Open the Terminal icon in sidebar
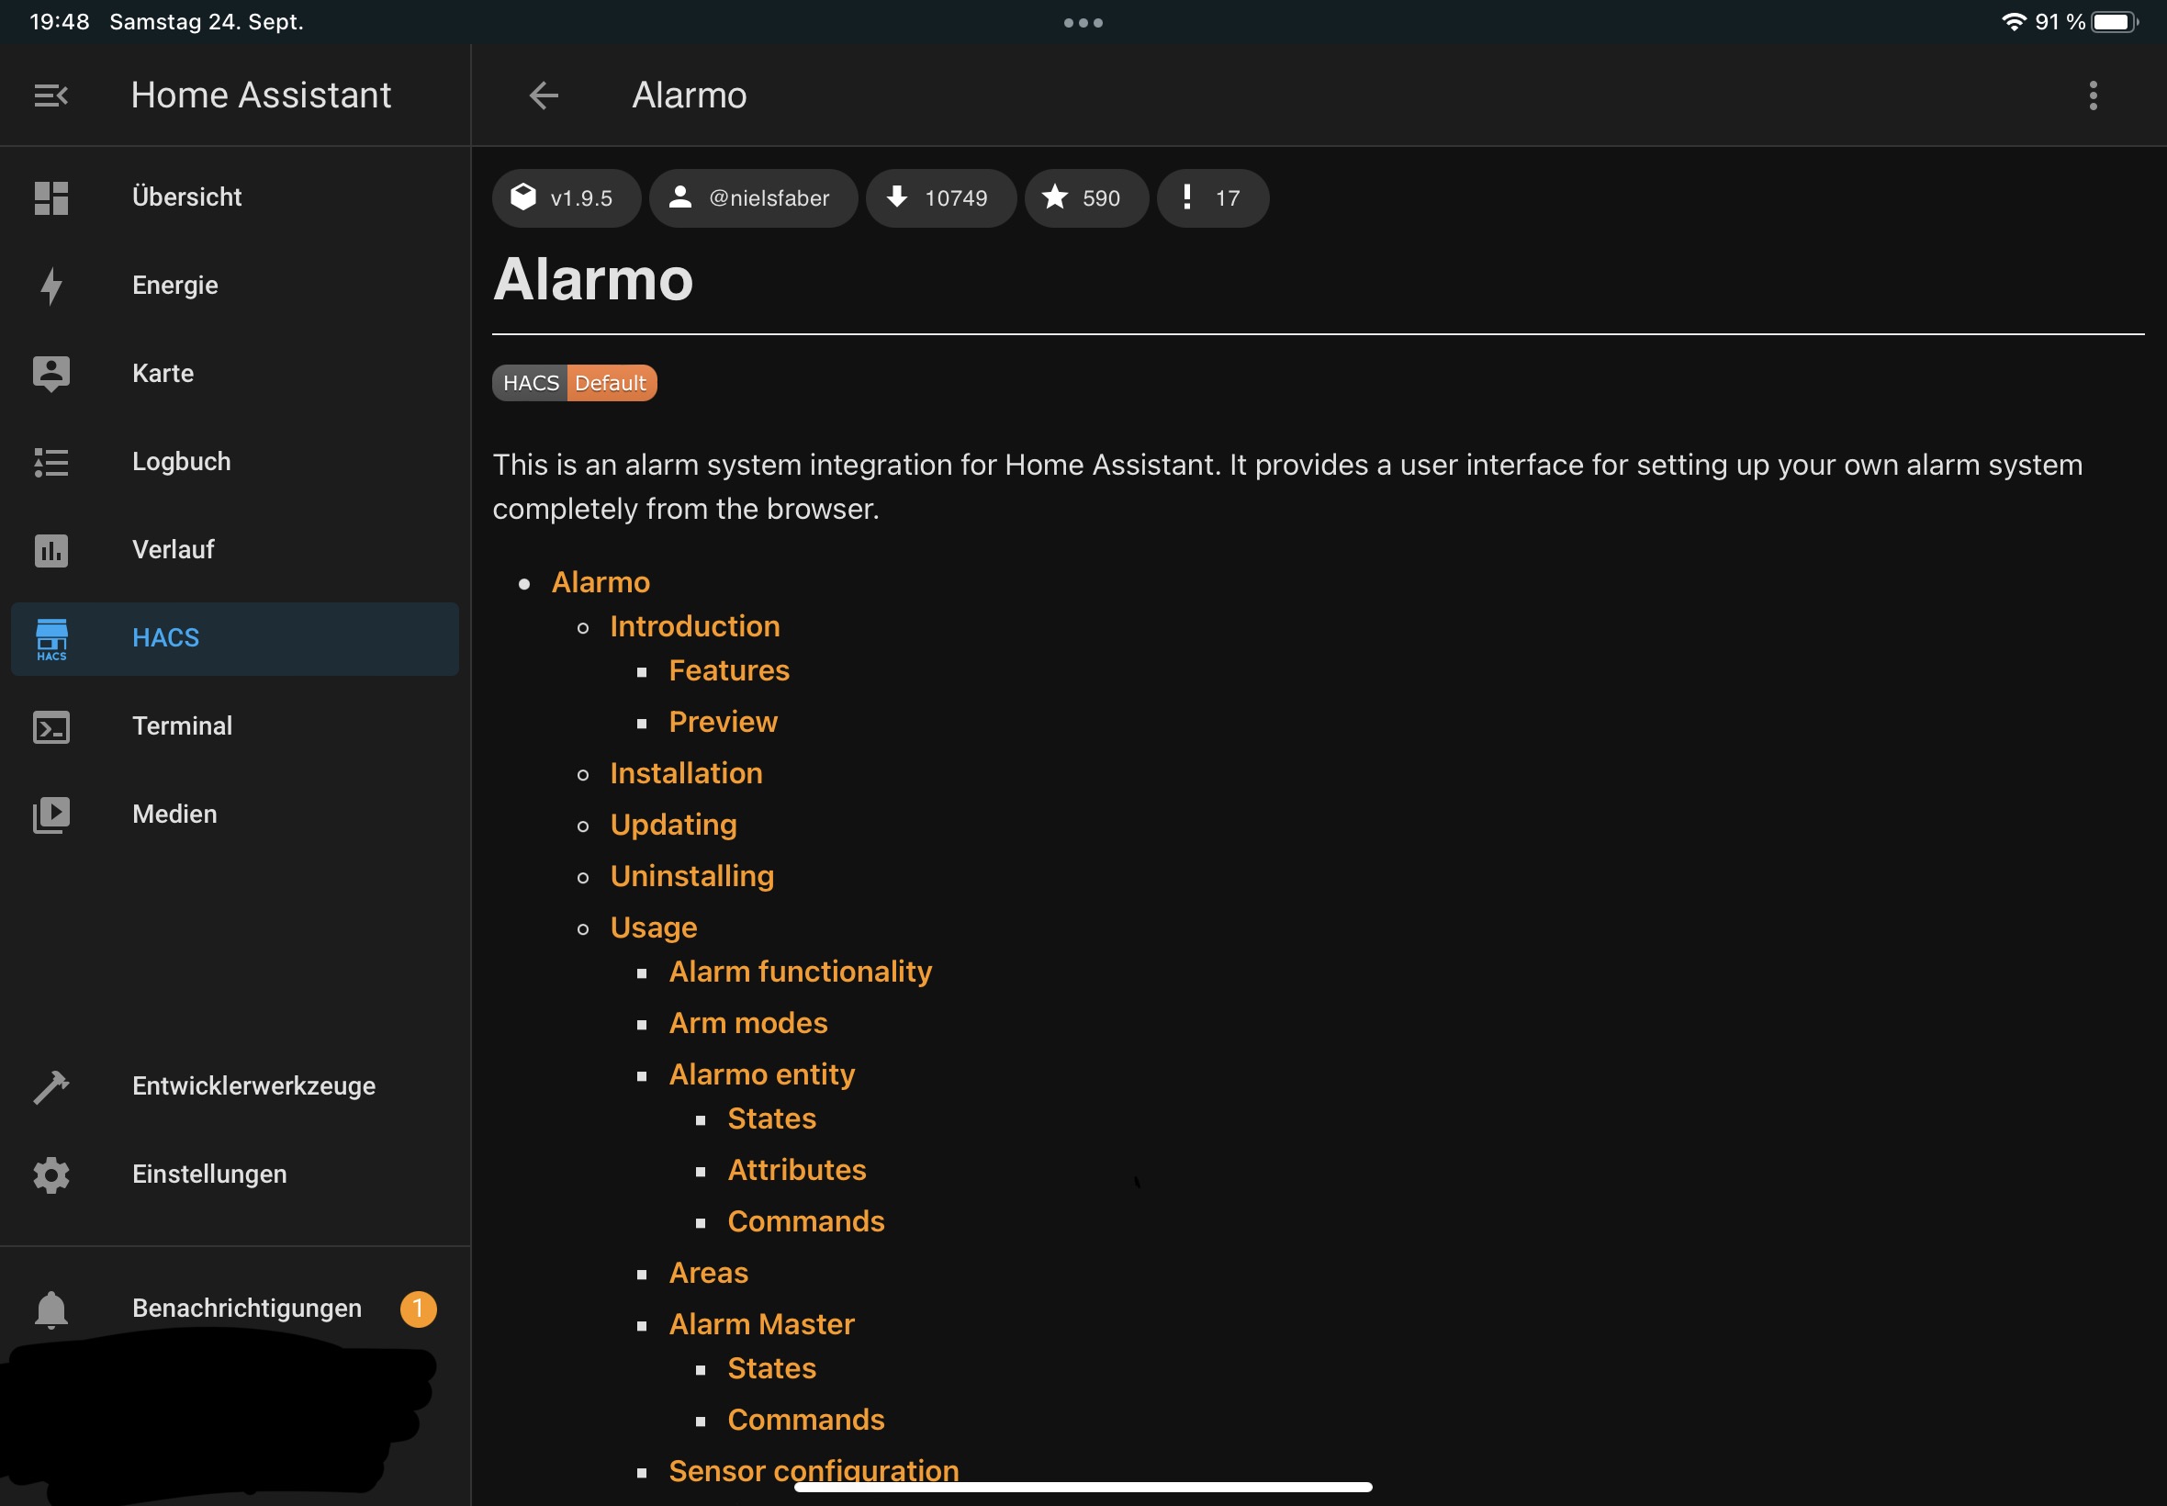 [x=51, y=726]
